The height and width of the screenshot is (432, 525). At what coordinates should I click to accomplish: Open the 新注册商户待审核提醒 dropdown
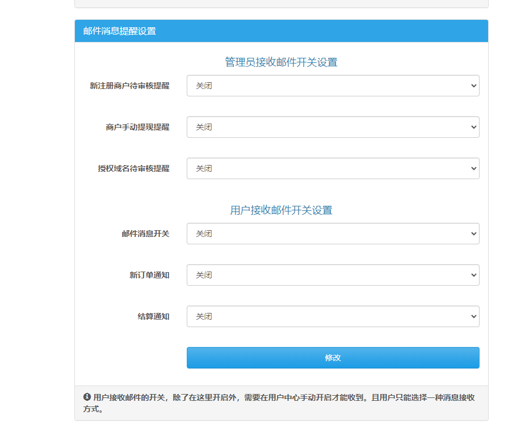coord(333,86)
